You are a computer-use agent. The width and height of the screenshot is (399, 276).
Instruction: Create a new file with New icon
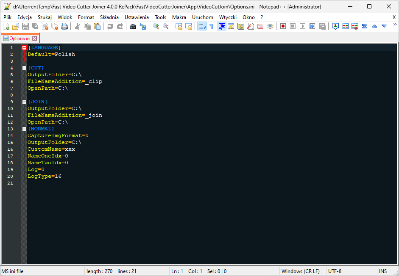[x=6, y=26]
